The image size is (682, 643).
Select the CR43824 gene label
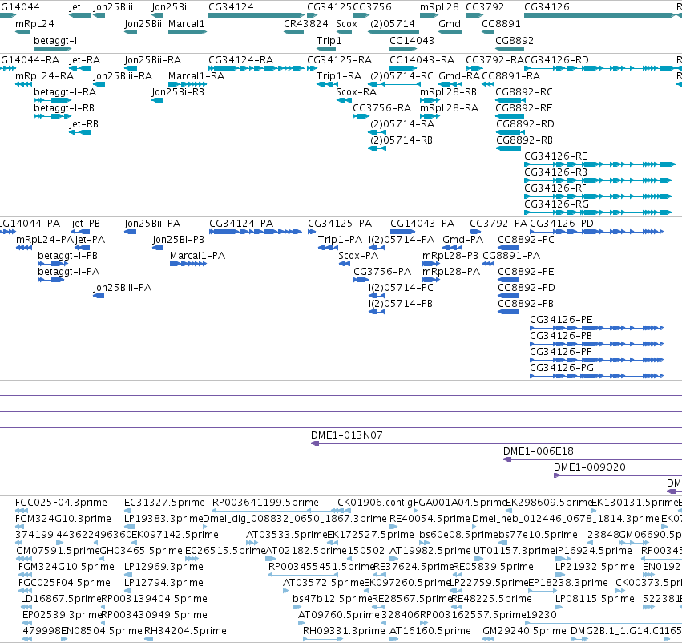306,23
